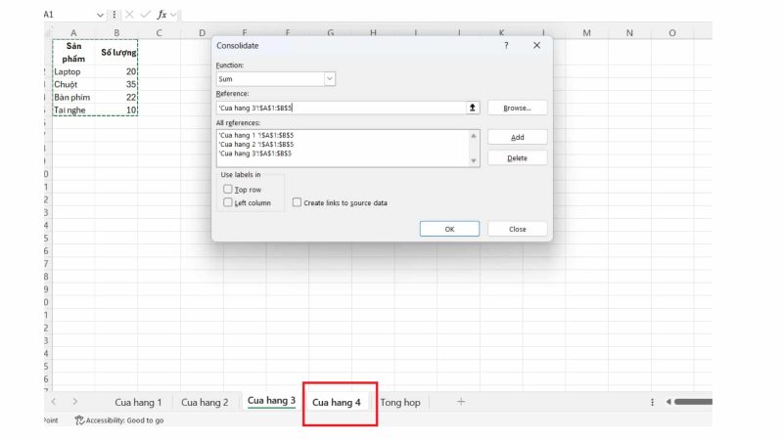The image size is (783, 440).
Task: Add a new sheet with plus icon
Action: point(461,402)
